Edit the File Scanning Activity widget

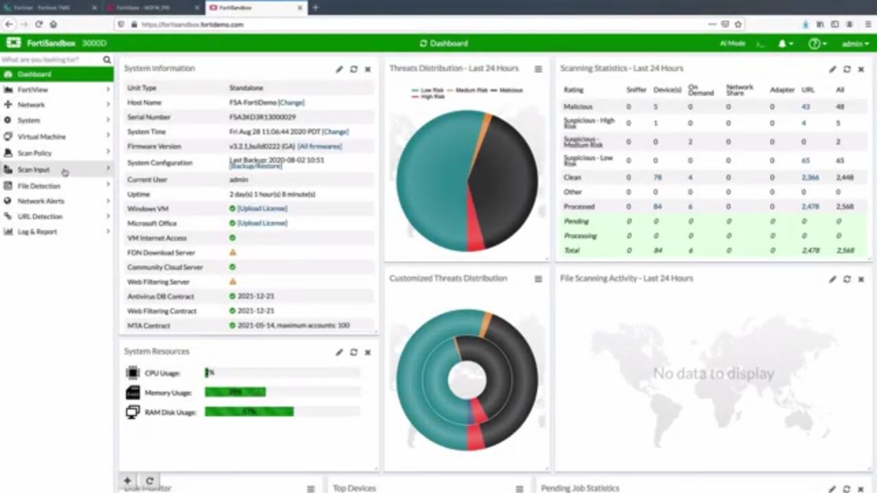coord(832,279)
